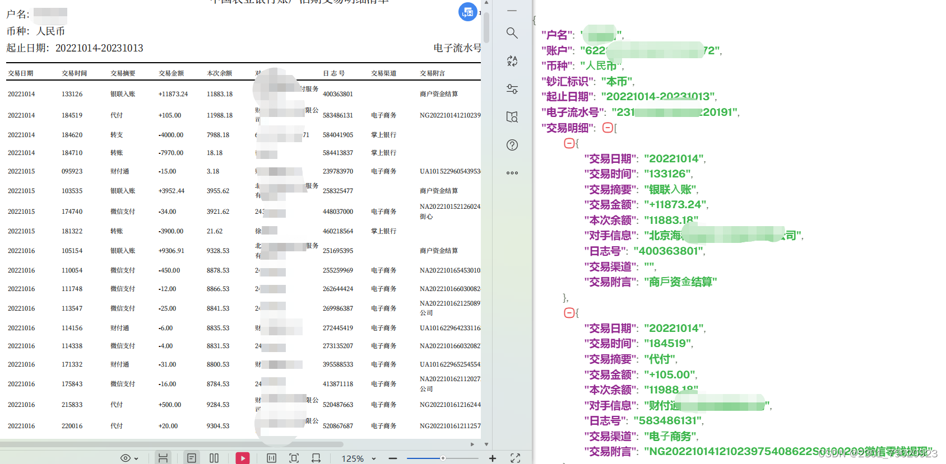Click the 本次余额 column header
The image size is (946, 464).
click(x=220, y=73)
